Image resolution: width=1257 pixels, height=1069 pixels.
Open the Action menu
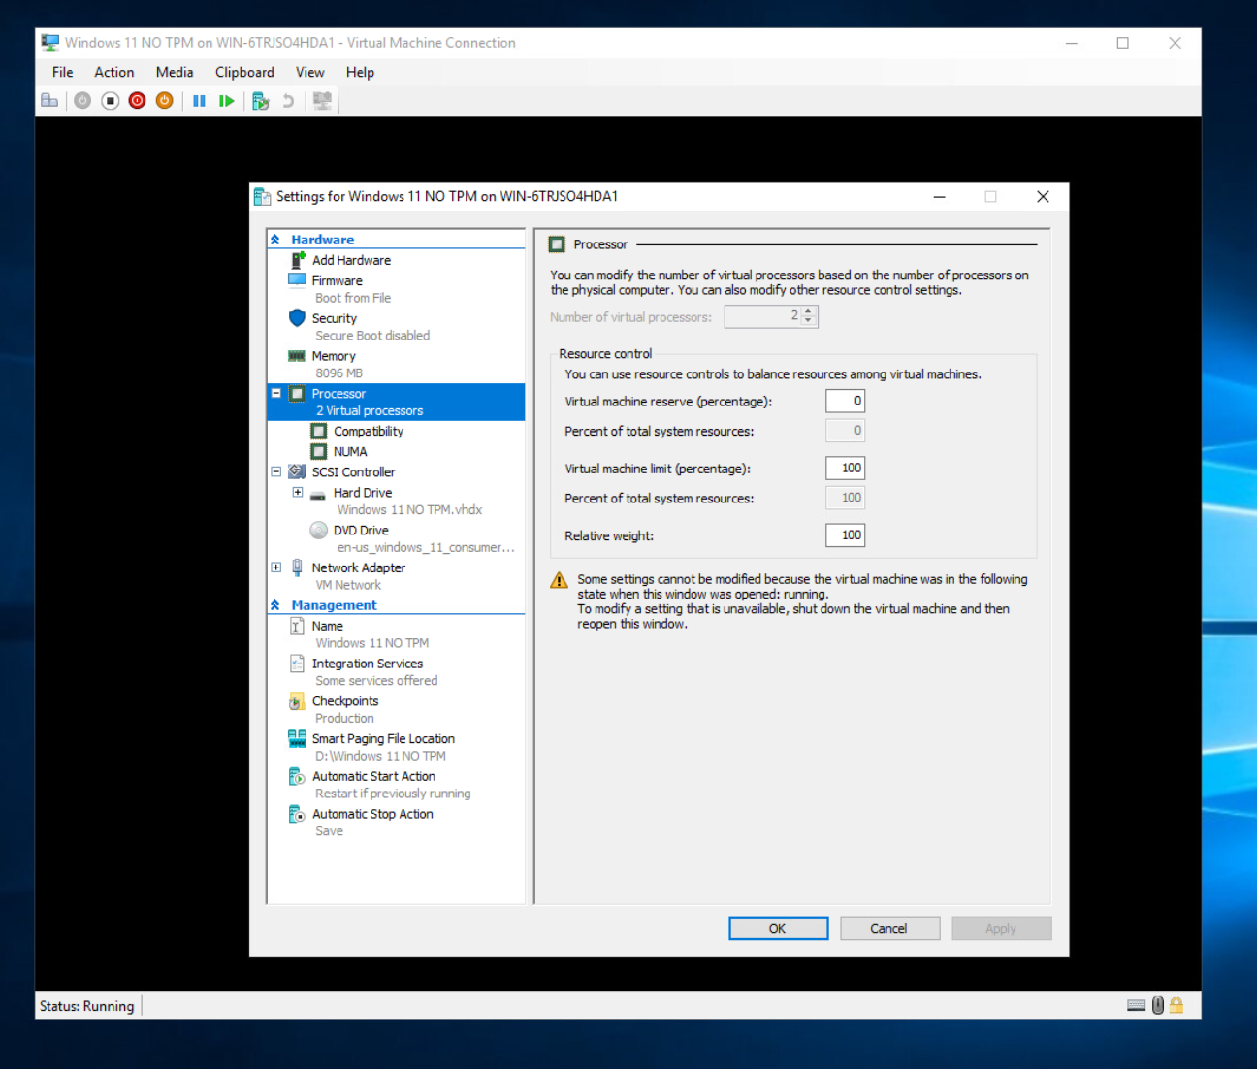pos(113,72)
